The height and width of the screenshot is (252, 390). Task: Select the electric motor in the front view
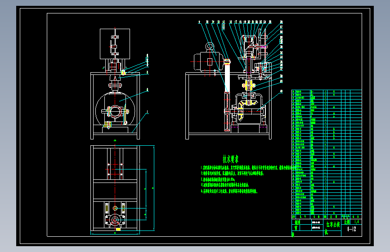pos(209,61)
